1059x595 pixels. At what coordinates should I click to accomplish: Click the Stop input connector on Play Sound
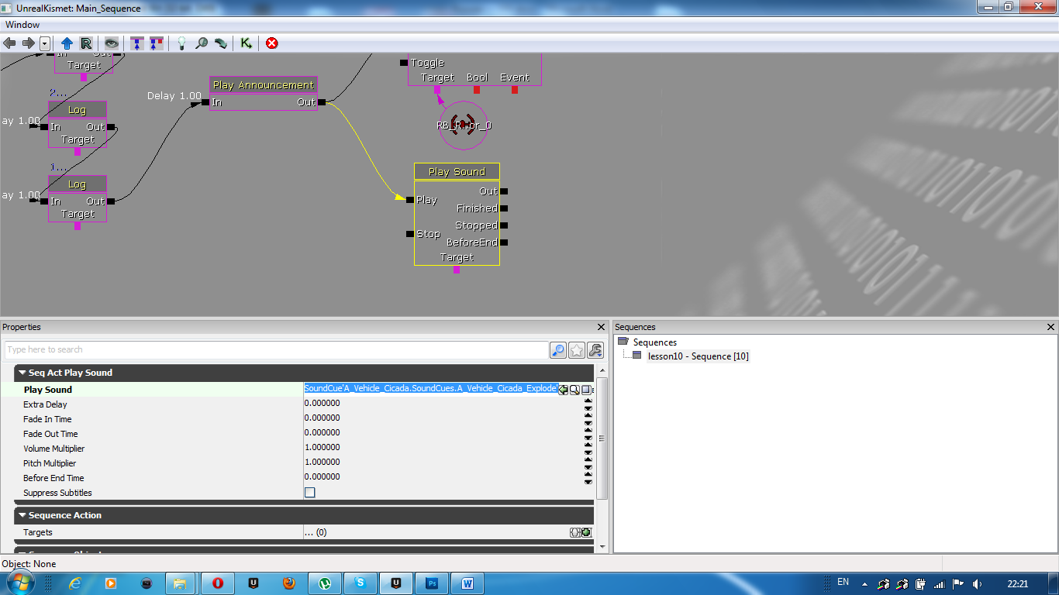pos(410,234)
